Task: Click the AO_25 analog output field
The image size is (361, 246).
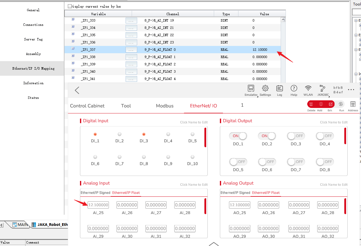Action: (239, 205)
